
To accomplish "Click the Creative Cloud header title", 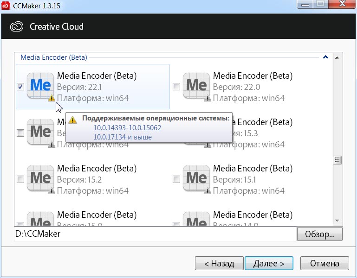I will pyautogui.click(x=57, y=26).
